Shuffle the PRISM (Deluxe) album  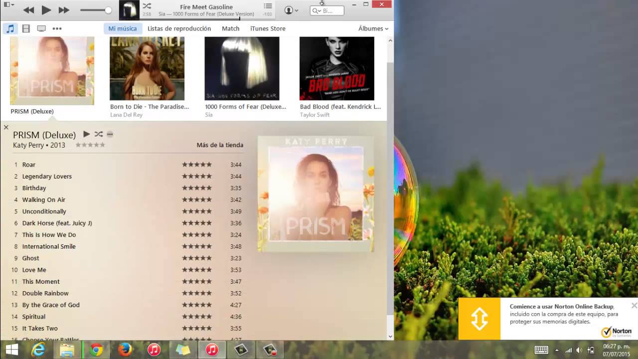tap(98, 134)
